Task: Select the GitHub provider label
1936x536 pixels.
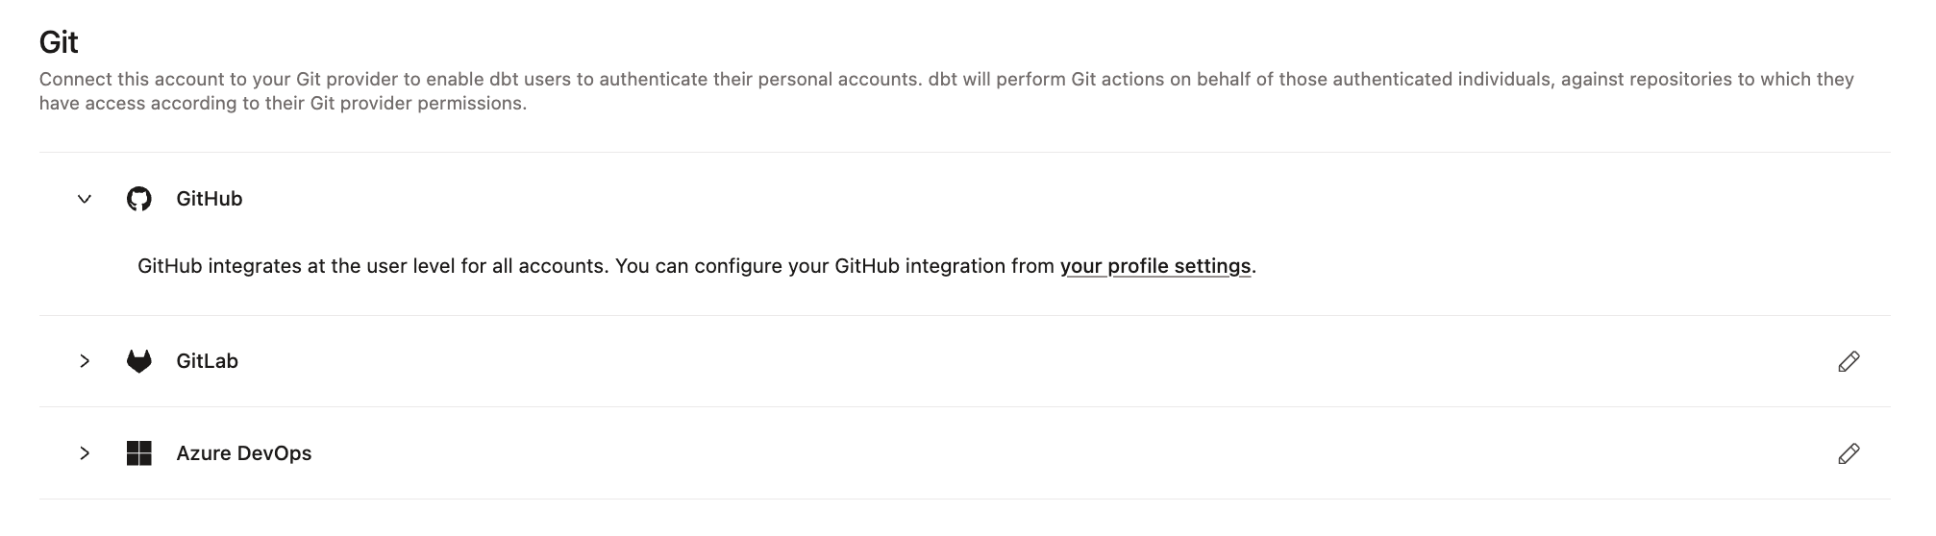Action: point(209,199)
